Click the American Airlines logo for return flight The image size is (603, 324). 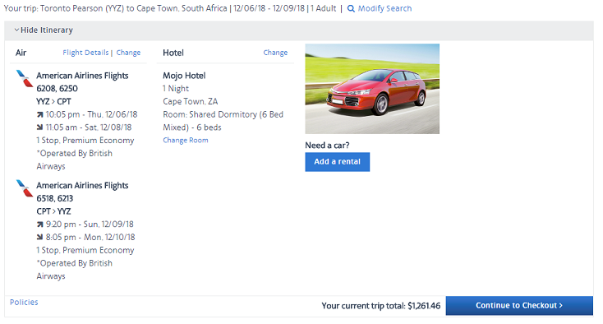[x=25, y=187]
